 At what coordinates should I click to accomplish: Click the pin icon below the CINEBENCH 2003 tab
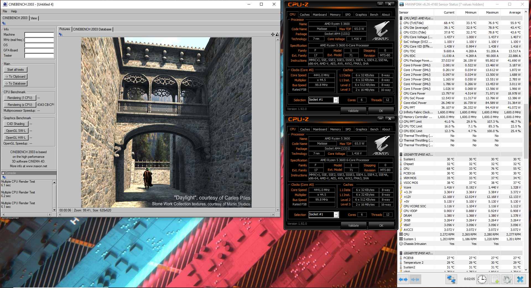[x=4, y=24]
